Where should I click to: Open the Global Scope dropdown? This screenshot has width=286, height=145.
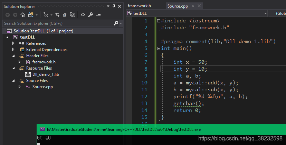click(x=277, y=13)
